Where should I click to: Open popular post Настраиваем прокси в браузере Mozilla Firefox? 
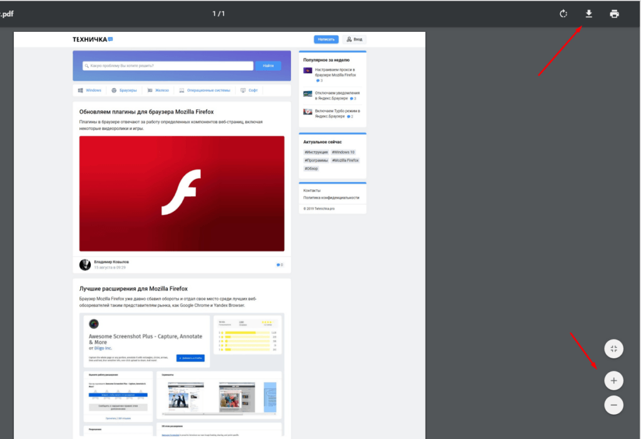[x=336, y=73]
